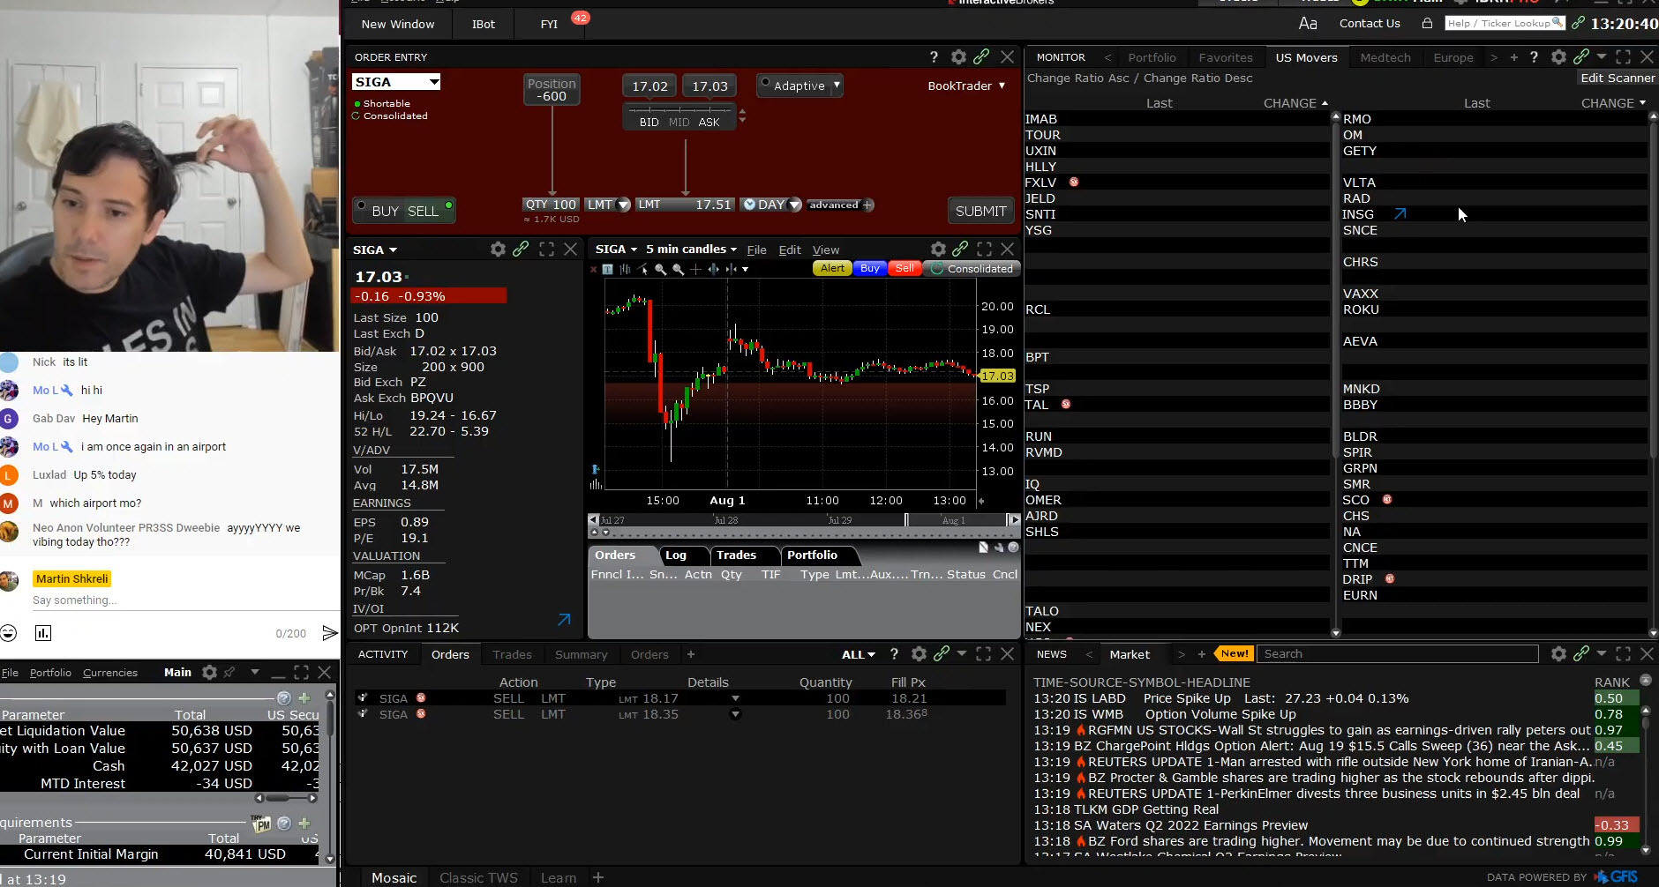Open the DAY time-in-force dropdown

tap(771, 205)
